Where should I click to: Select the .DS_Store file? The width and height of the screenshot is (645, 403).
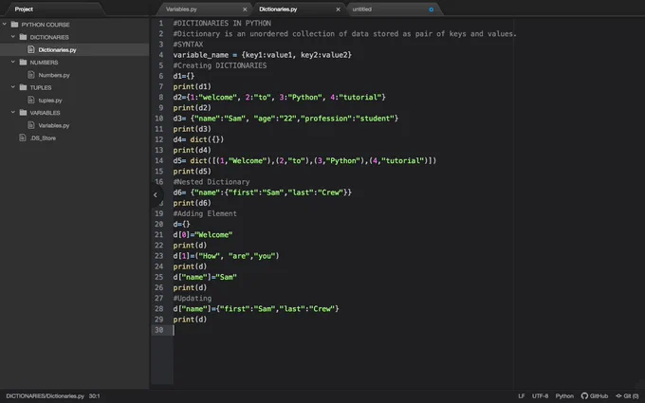(x=44, y=138)
